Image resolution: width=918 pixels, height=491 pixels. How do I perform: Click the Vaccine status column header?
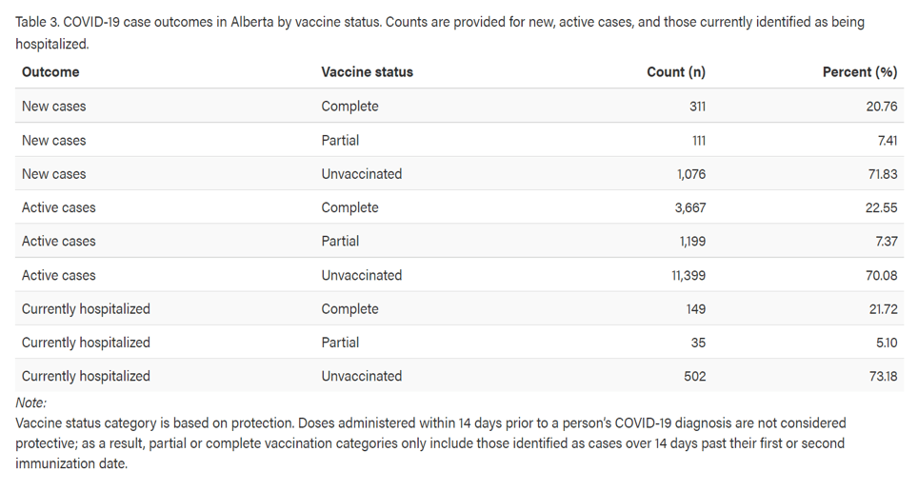click(x=367, y=72)
